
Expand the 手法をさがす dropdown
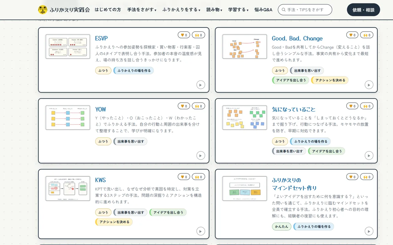[x=142, y=10]
